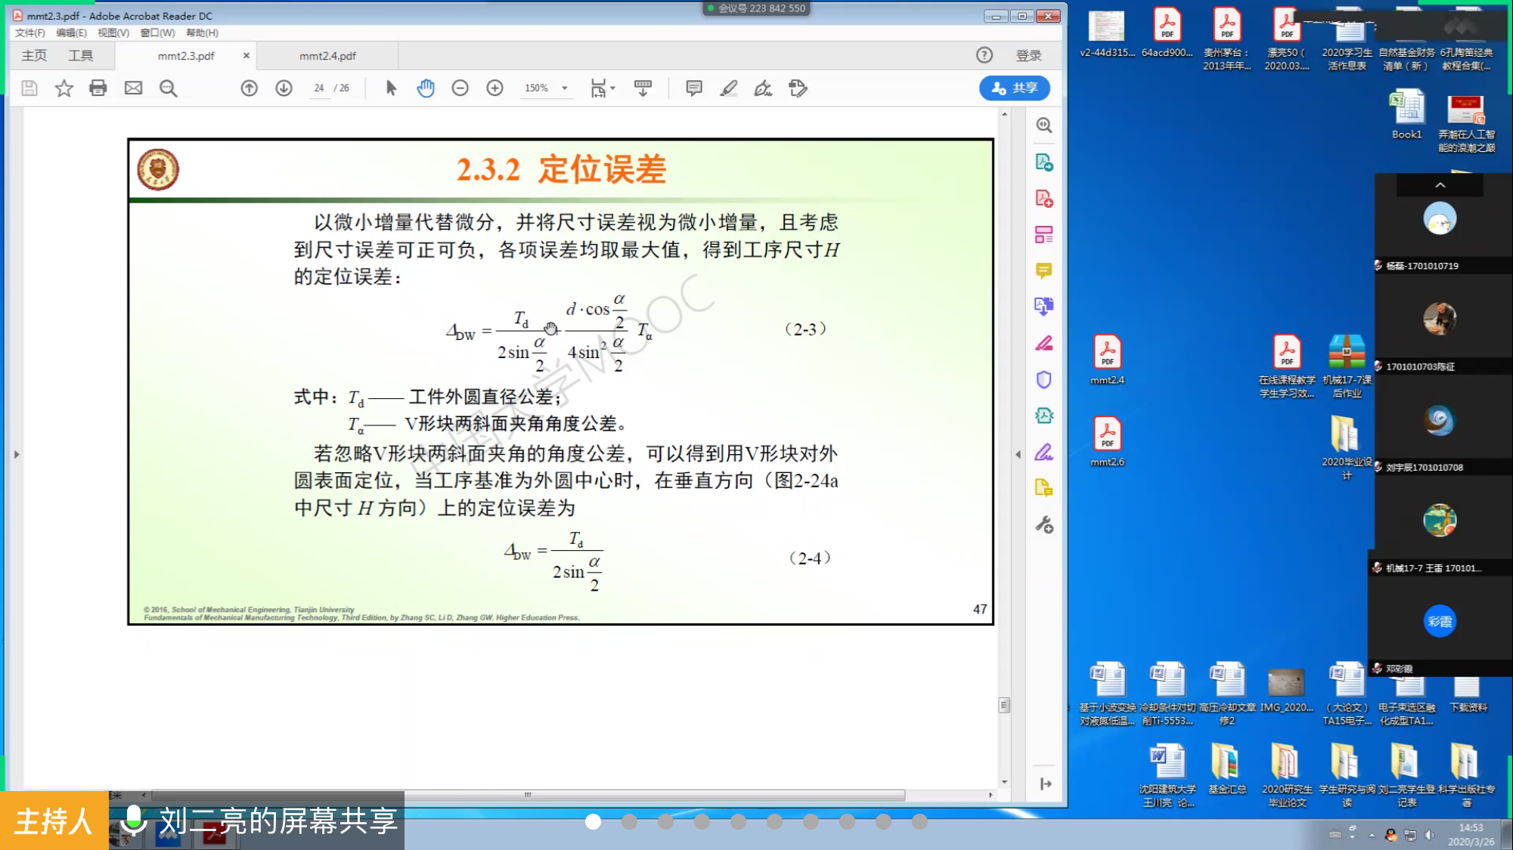The width and height of the screenshot is (1513, 850).
Task: Expand the left navigation pane arrow
Action: (x=16, y=454)
